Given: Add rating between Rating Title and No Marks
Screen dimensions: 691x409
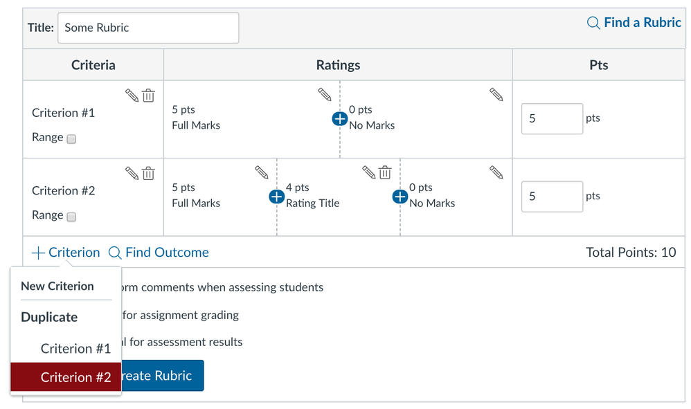Looking at the screenshot, I should [x=400, y=197].
